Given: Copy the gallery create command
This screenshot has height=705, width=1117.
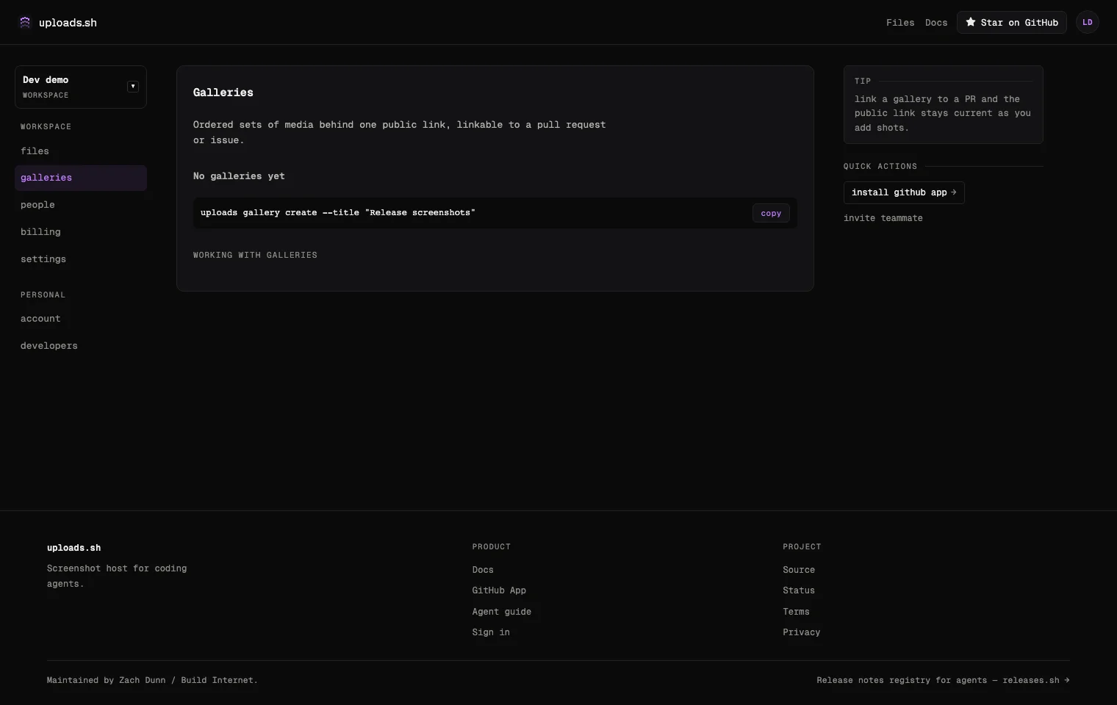Looking at the screenshot, I should coord(771,213).
